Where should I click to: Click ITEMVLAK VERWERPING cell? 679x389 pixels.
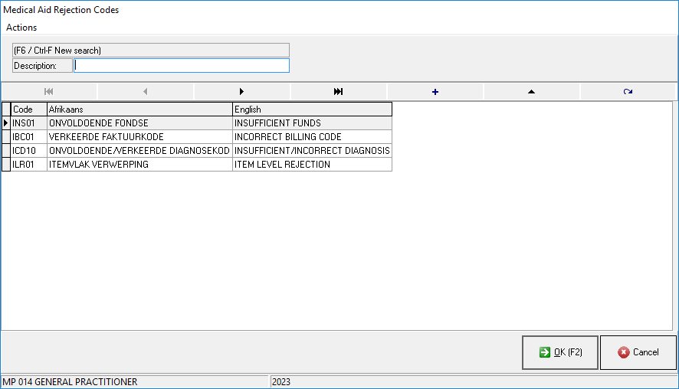[x=139, y=165]
